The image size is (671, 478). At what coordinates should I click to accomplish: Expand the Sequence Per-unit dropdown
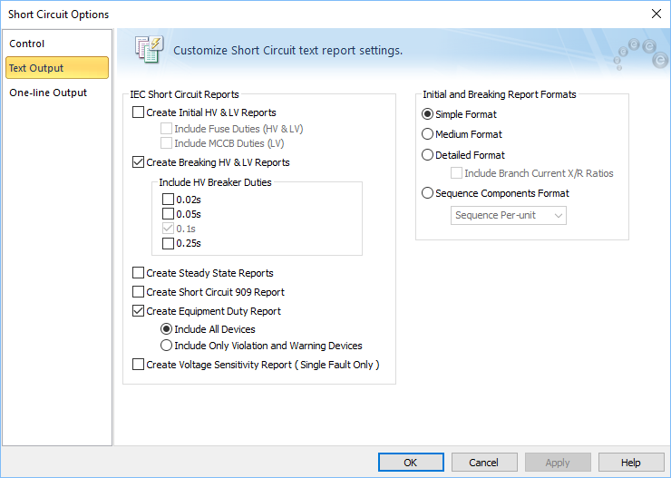(509, 215)
